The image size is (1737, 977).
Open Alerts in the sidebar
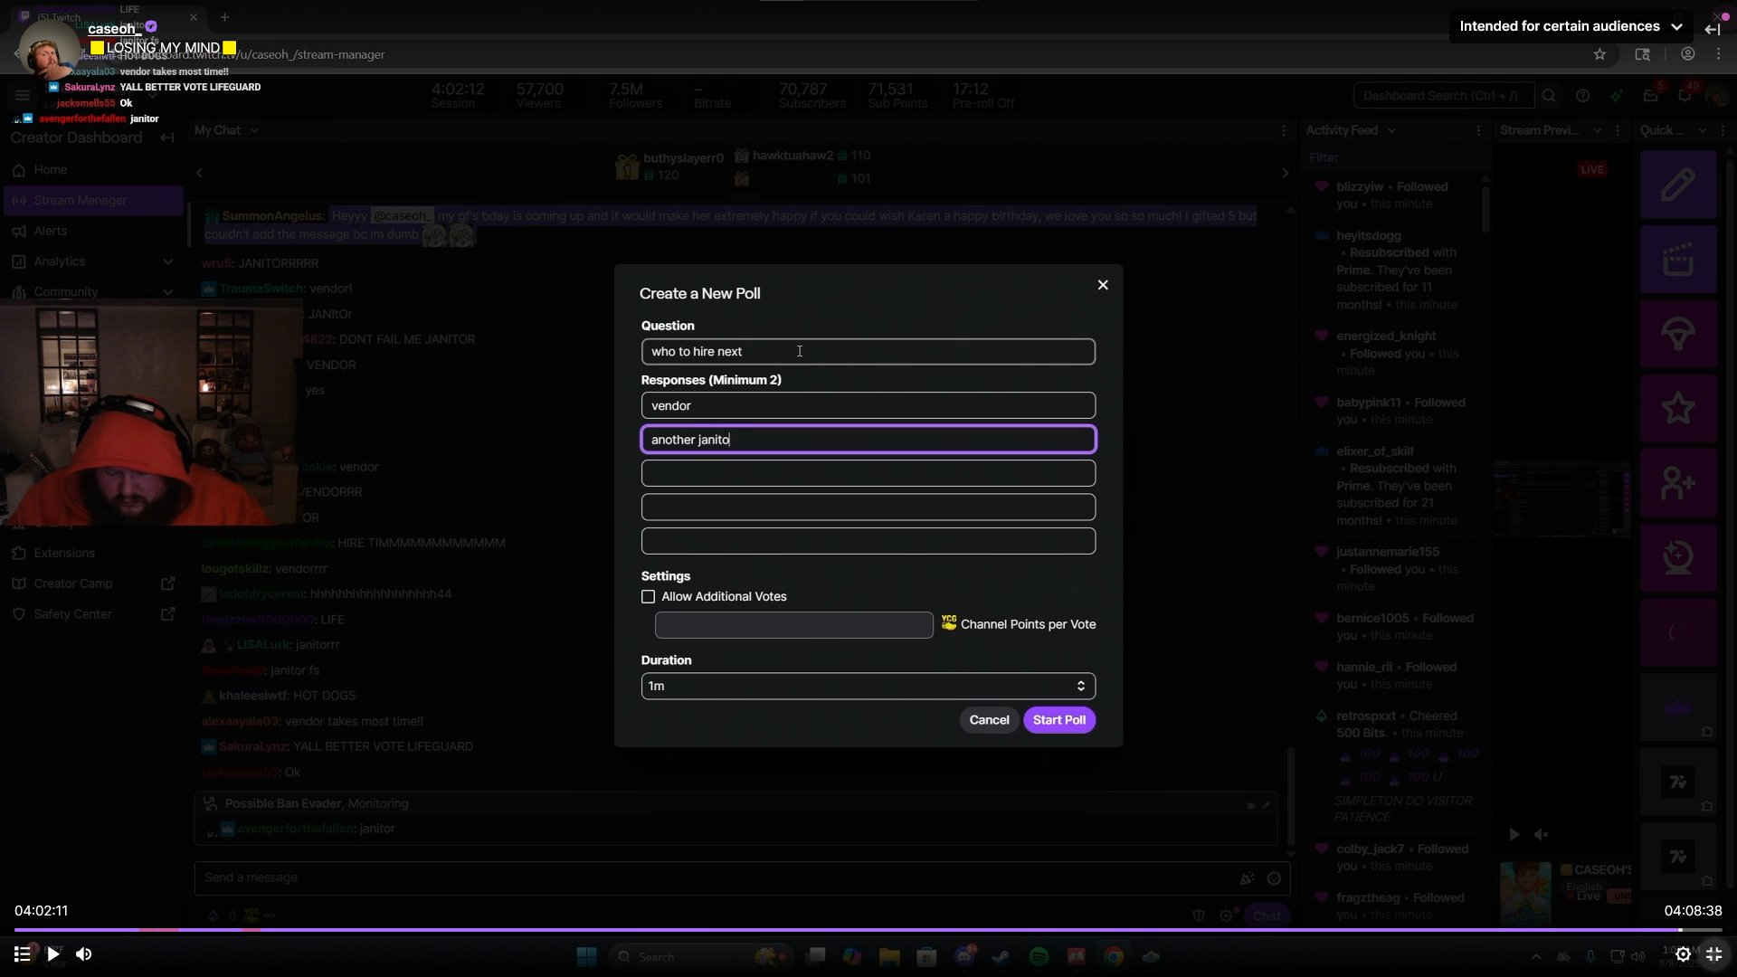tap(51, 231)
